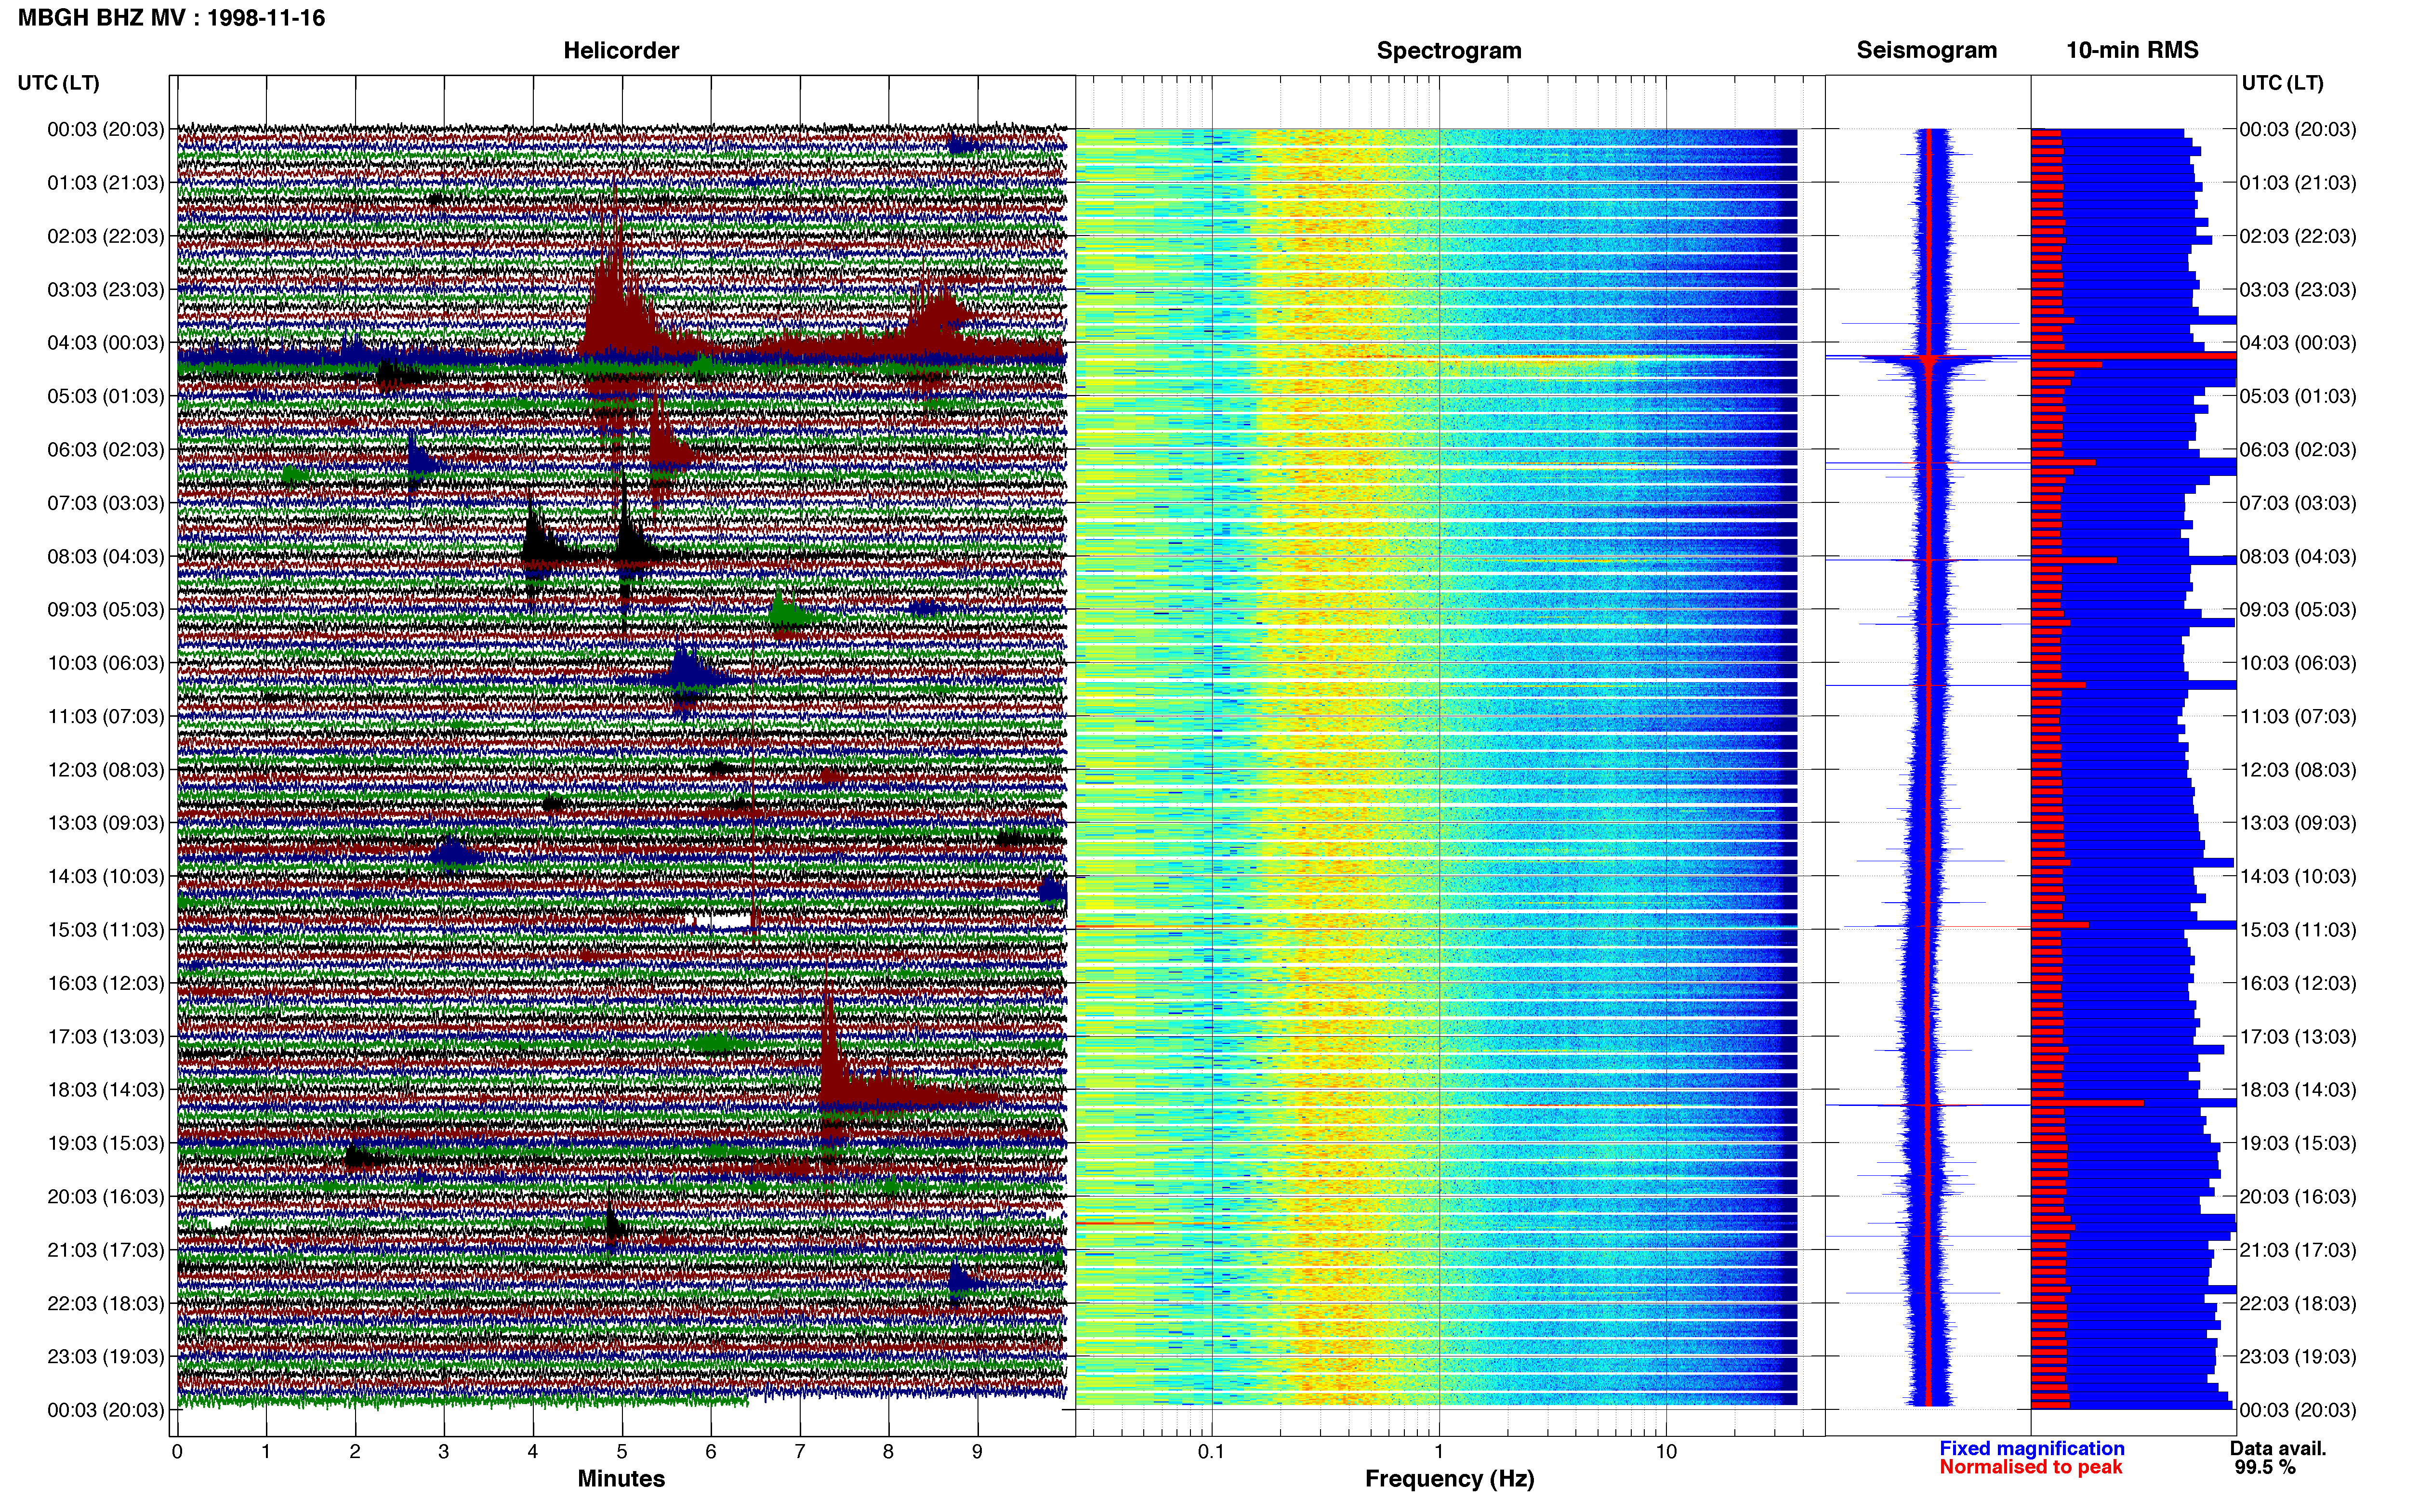Click the 'Spectrogram' panel heading
The image size is (2418, 1512).
[1449, 50]
